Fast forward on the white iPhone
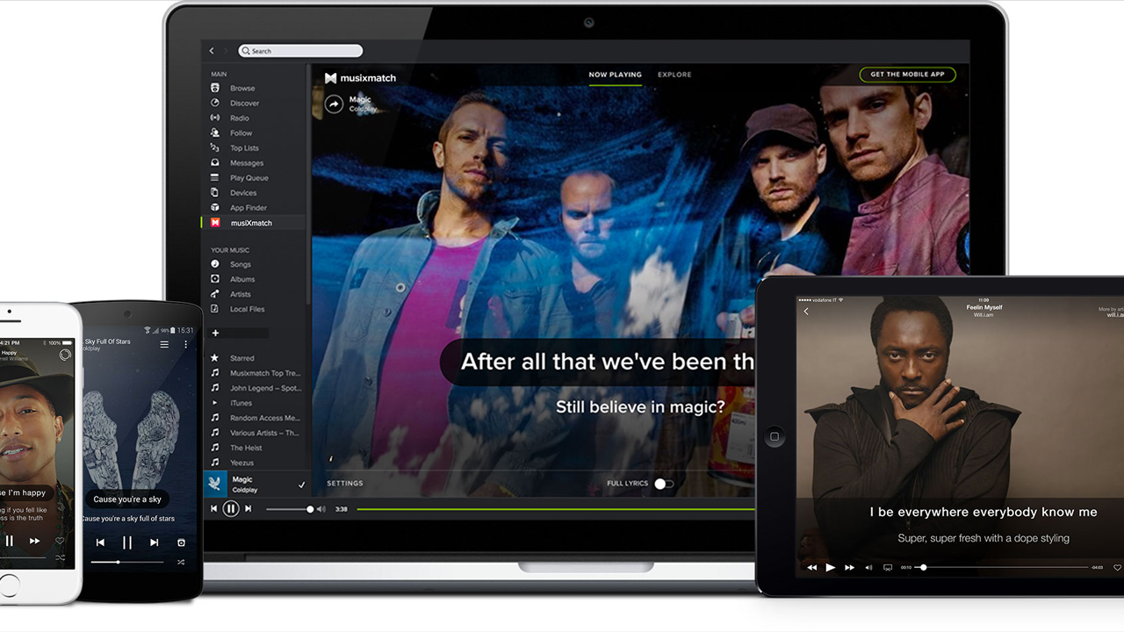 point(34,541)
